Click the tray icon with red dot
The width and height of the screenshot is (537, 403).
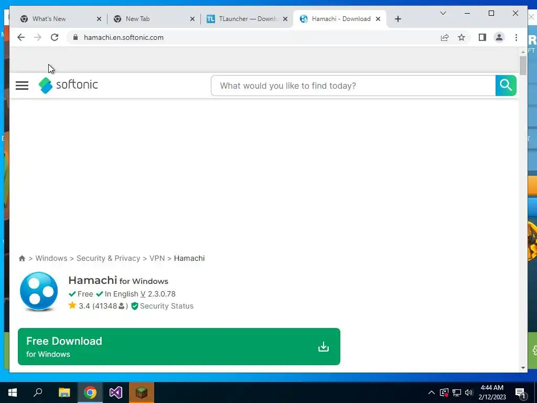444,393
